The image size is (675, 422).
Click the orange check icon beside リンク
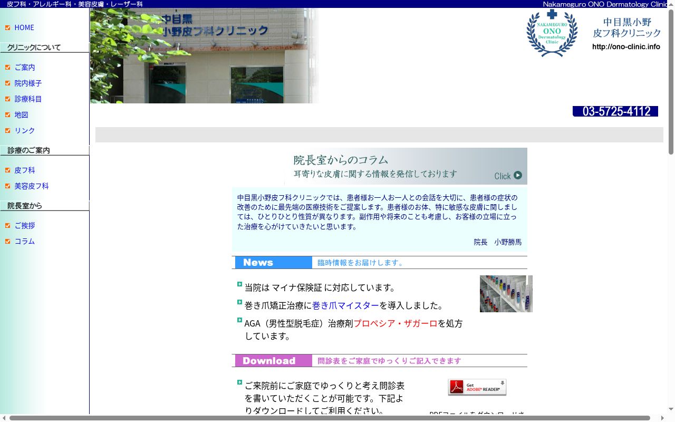pyautogui.click(x=8, y=131)
